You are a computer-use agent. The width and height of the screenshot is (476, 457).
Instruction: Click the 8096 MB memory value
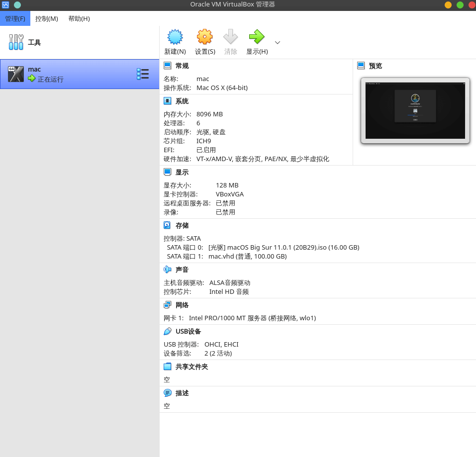pyautogui.click(x=209, y=114)
